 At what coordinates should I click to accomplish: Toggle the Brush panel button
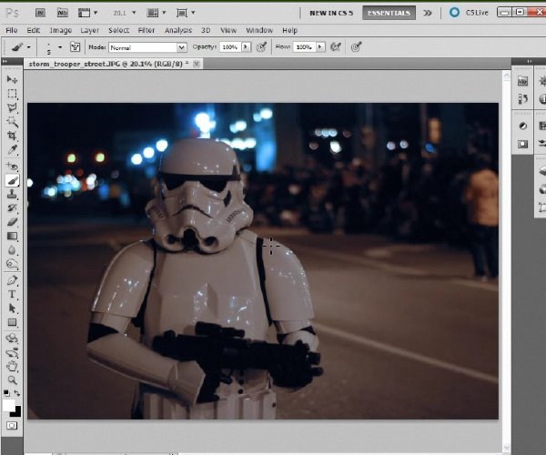(x=75, y=46)
